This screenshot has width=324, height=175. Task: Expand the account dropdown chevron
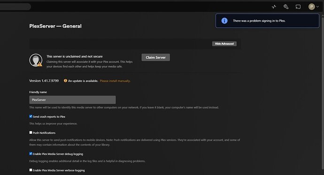coord(317,7)
